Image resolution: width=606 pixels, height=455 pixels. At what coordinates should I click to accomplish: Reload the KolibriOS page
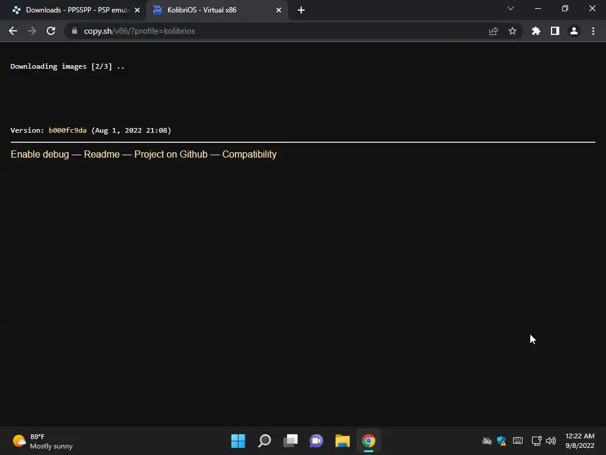(x=51, y=31)
